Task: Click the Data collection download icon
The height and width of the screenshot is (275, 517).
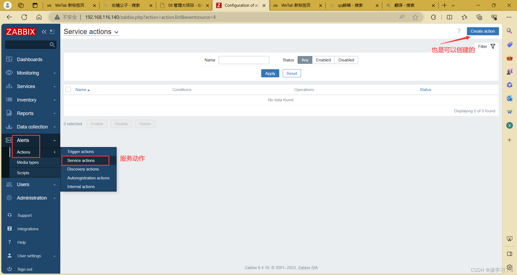Action: 9,127
